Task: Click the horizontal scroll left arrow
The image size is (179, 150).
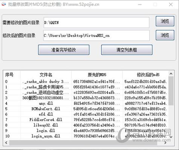Action: [x=6, y=142]
